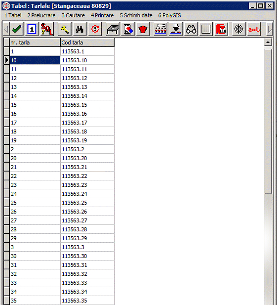Open the table grid icon
Image resolution: width=279 pixels, height=305 pixels.
pyautogui.click(x=206, y=29)
